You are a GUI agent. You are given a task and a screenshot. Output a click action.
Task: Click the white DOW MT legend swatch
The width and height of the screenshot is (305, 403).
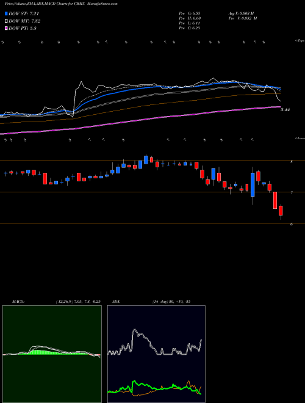(x=7, y=21)
